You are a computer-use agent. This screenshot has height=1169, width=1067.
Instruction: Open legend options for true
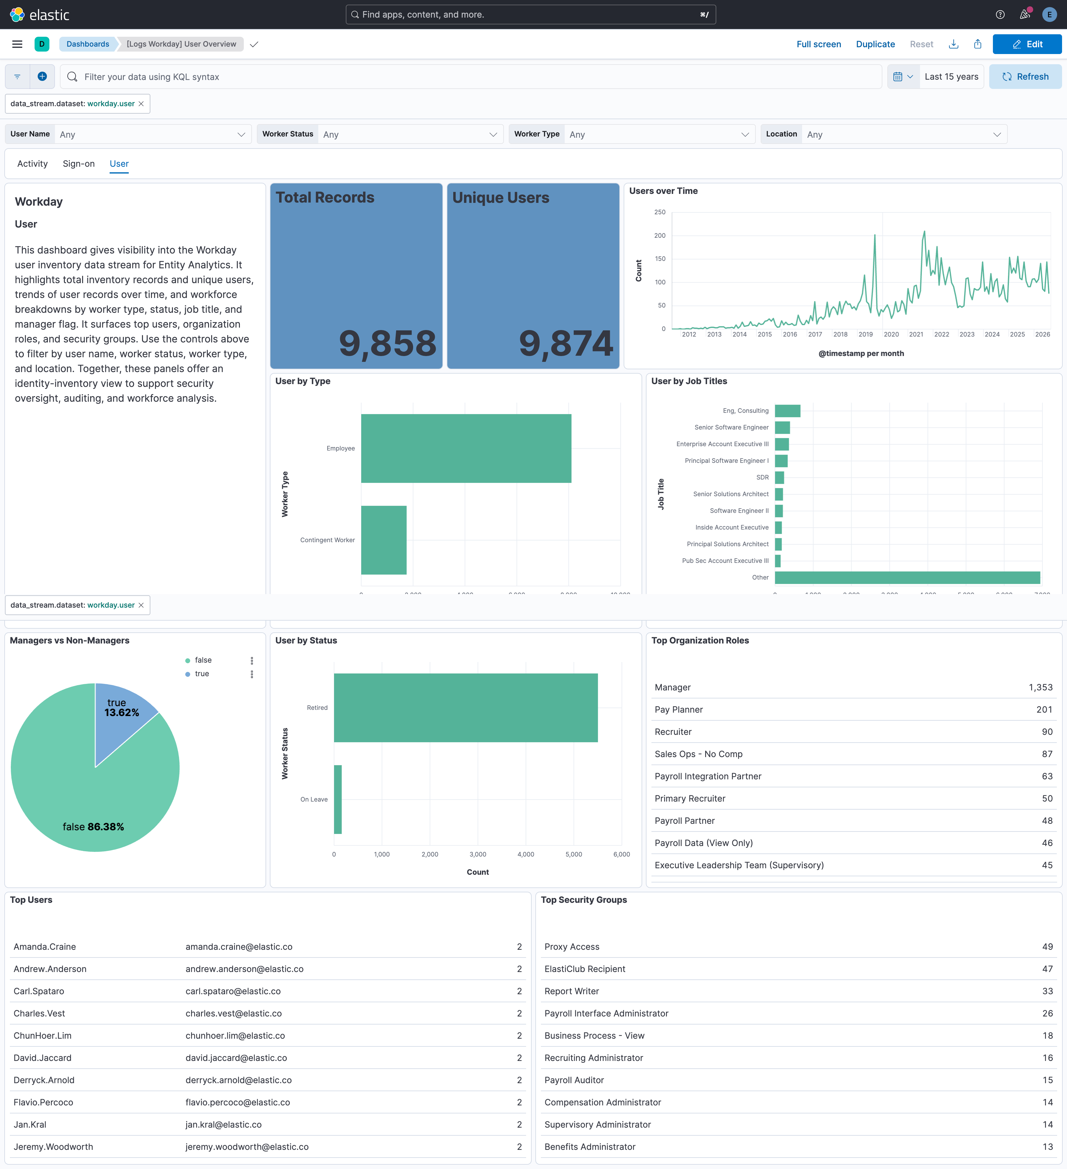point(252,674)
